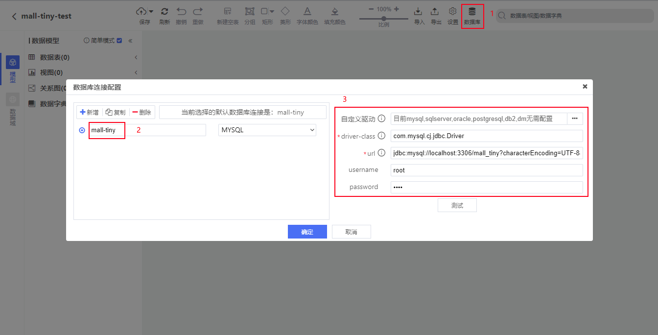Image resolution: width=658 pixels, height=335 pixels.
Task: Cancel the dialog with 取消 button
Action: 352,232
